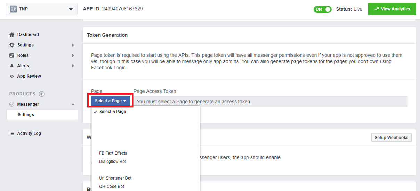Click the Setup Webhooks button
The width and height of the screenshot is (420, 191).
(x=391, y=138)
